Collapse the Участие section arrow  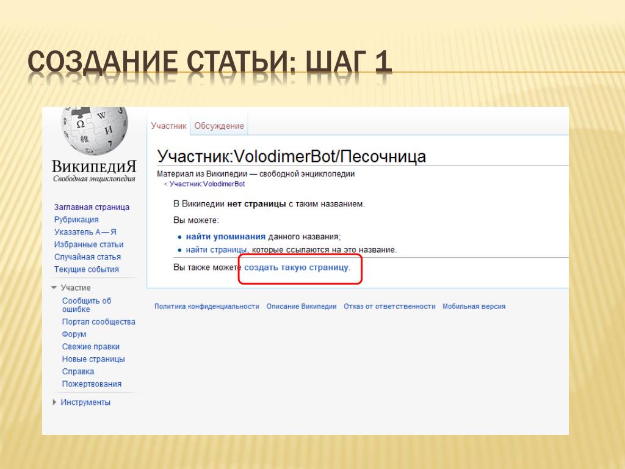click(x=54, y=288)
